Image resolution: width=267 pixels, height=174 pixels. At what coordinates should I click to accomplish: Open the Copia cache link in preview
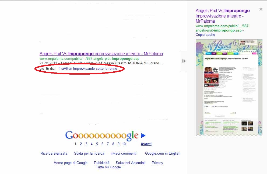(x=205, y=35)
